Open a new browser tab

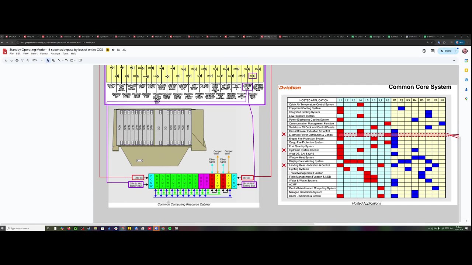point(442,36)
